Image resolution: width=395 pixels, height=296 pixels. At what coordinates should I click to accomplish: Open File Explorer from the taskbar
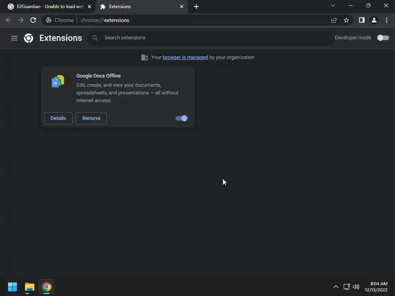tap(30, 287)
